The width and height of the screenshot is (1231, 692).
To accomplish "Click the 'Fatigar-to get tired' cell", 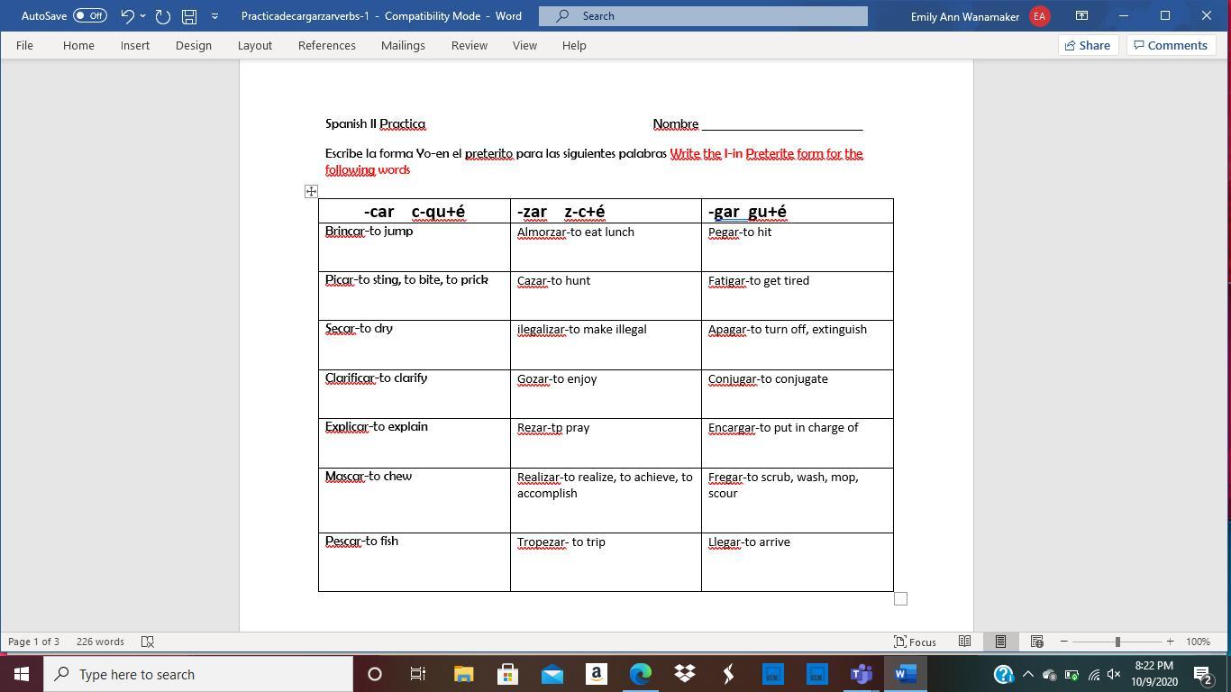I will pyautogui.click(x=798, y=296).
